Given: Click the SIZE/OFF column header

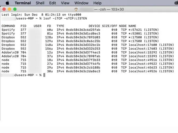Looking at the screenshot, I should click(110, 26).
